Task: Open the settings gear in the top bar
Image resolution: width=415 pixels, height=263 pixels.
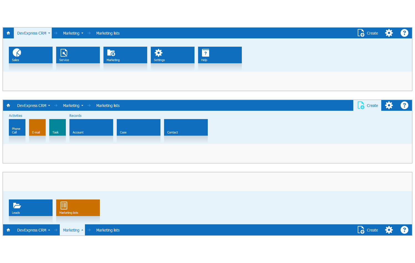Action: (x=389, y=33)
